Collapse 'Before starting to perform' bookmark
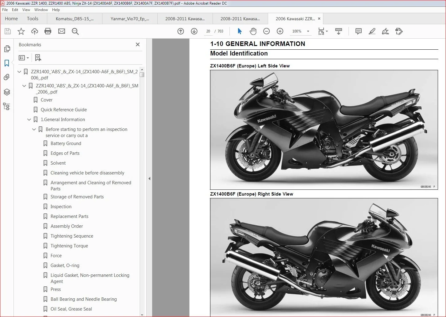This screenshot has height=317, width=446. coord(34,129)
